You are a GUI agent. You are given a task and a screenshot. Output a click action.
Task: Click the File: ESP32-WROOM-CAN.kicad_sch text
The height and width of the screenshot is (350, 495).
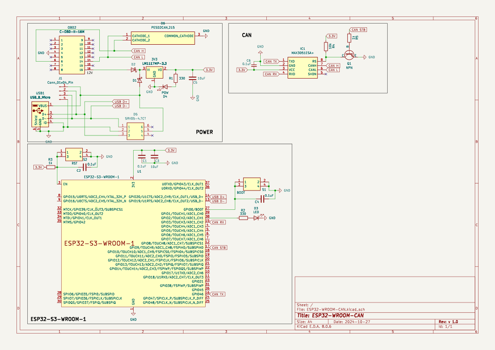click(330, 309)
